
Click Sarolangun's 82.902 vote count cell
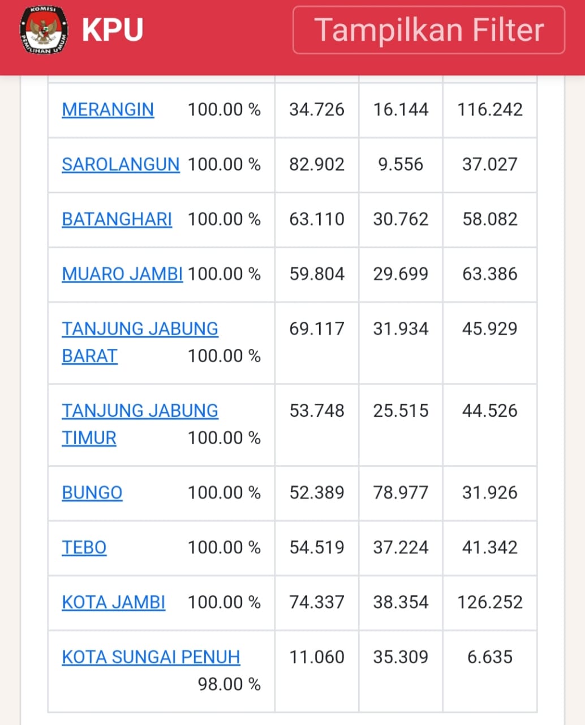316,164
